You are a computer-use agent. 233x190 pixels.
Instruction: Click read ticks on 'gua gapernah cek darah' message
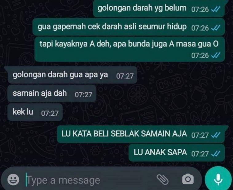point(215,28)
